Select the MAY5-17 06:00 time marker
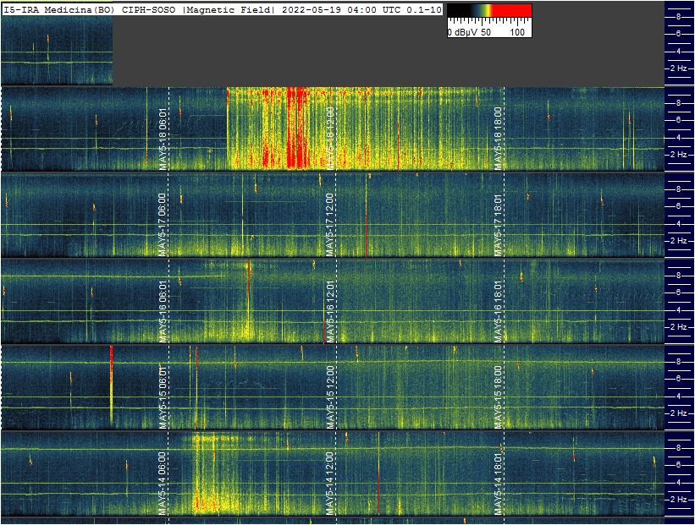Screen dimensions: 695x525 pyautogui.click(x=163, y=224)
